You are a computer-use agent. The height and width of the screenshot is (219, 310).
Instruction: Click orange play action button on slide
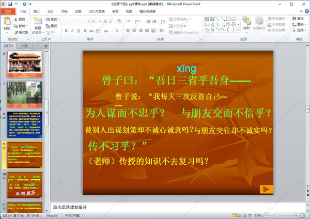[x=267, y=189]
